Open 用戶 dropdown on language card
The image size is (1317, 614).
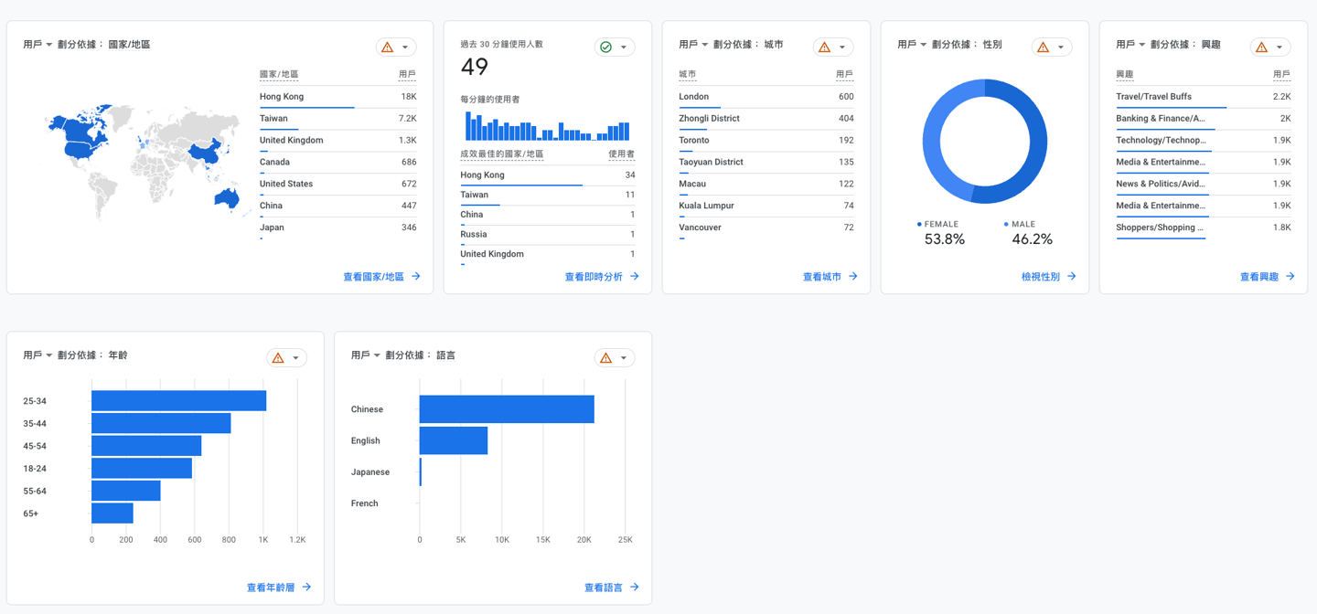coord(366,355)
